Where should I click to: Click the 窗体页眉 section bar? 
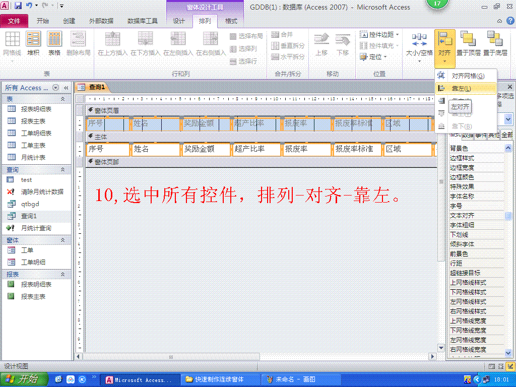[262, 110]
